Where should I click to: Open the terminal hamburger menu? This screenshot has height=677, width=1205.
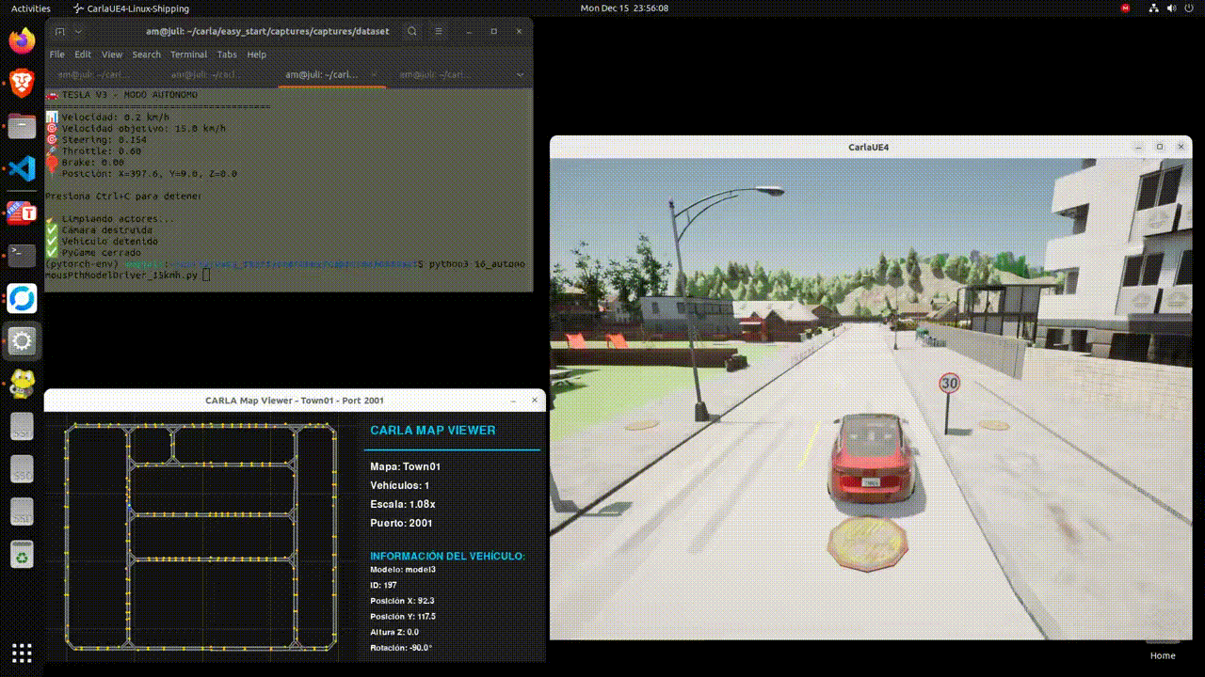point(438,31)
